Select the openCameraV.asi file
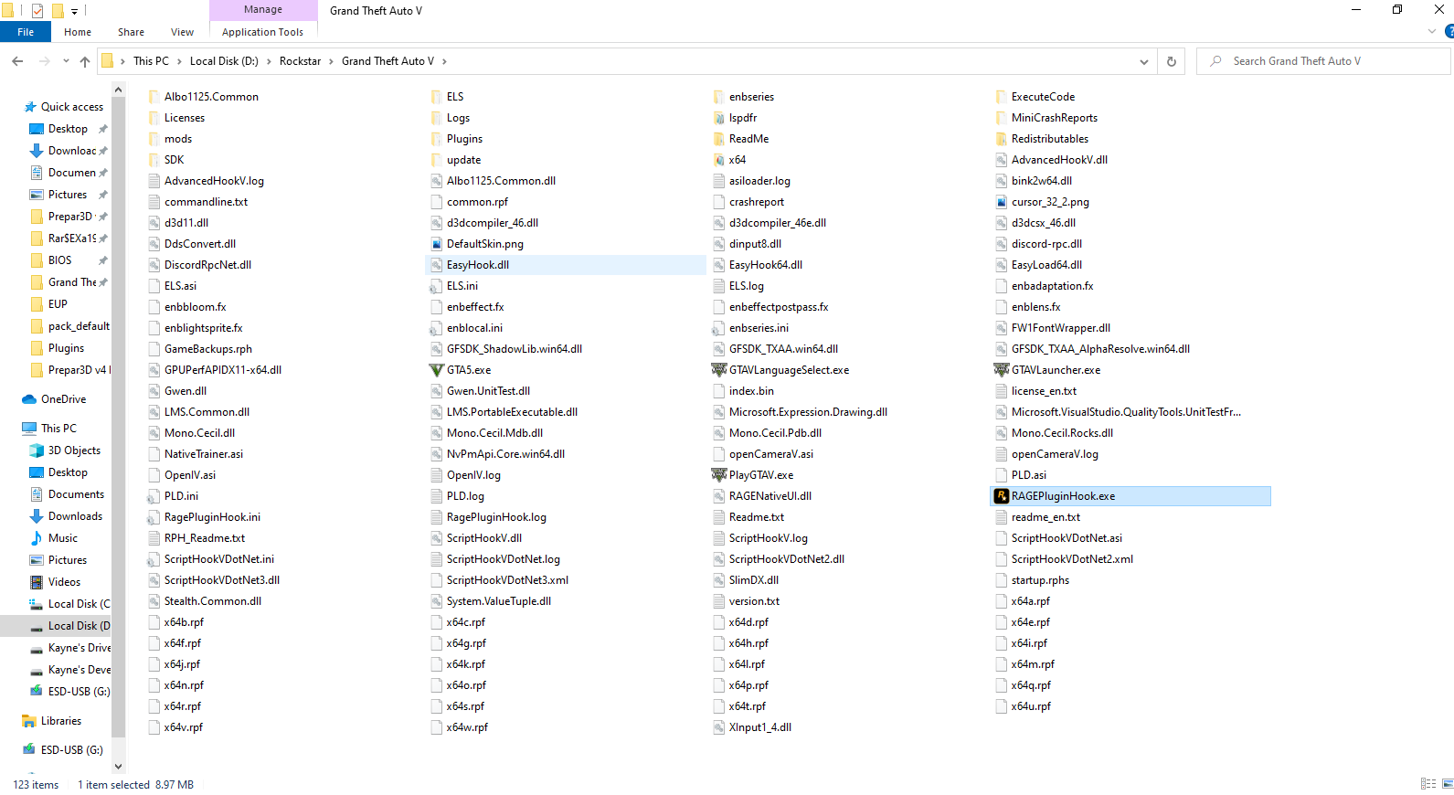1454x795 pixels. pos(770,454)
